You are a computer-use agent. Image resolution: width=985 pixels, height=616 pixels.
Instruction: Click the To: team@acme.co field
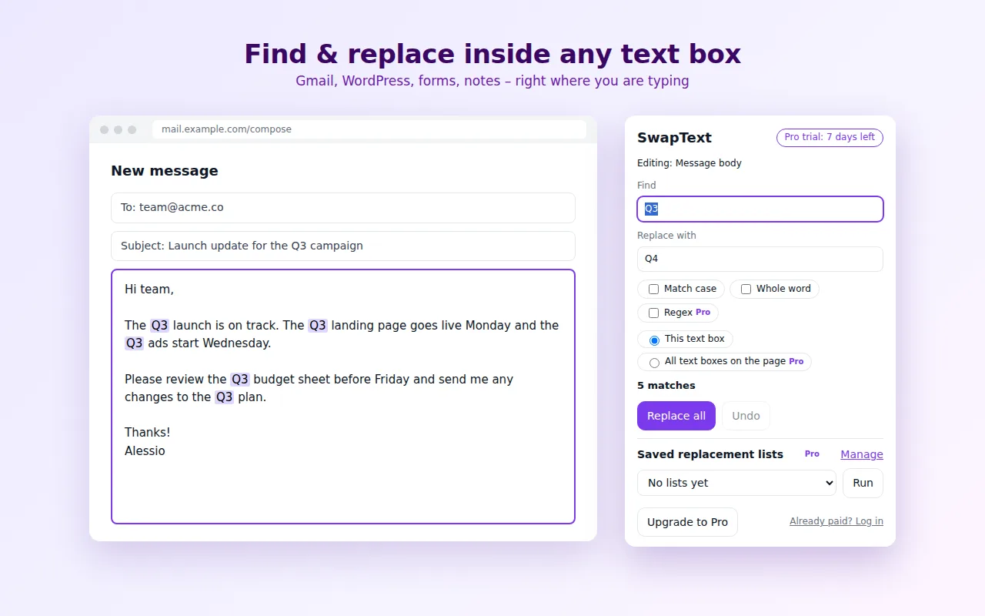(x=343, y=208)
